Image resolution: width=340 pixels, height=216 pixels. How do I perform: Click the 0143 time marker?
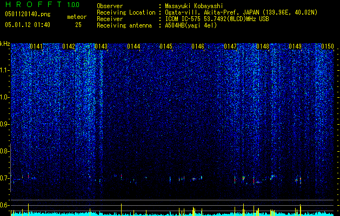(101, 46)
